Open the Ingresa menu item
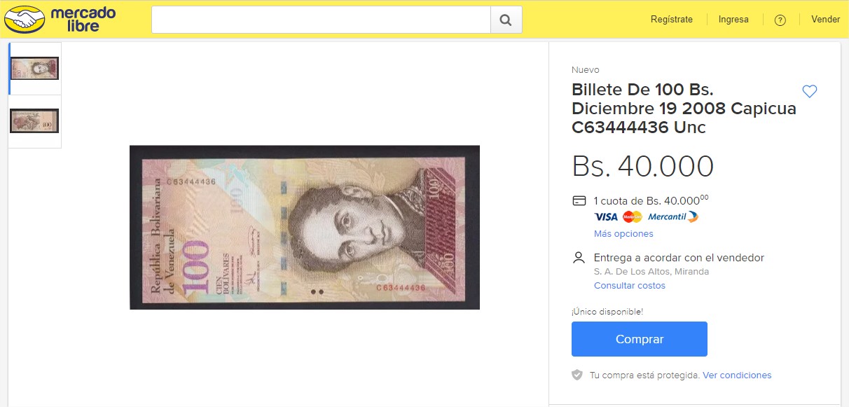849x407 pixels. pos(733,20)
